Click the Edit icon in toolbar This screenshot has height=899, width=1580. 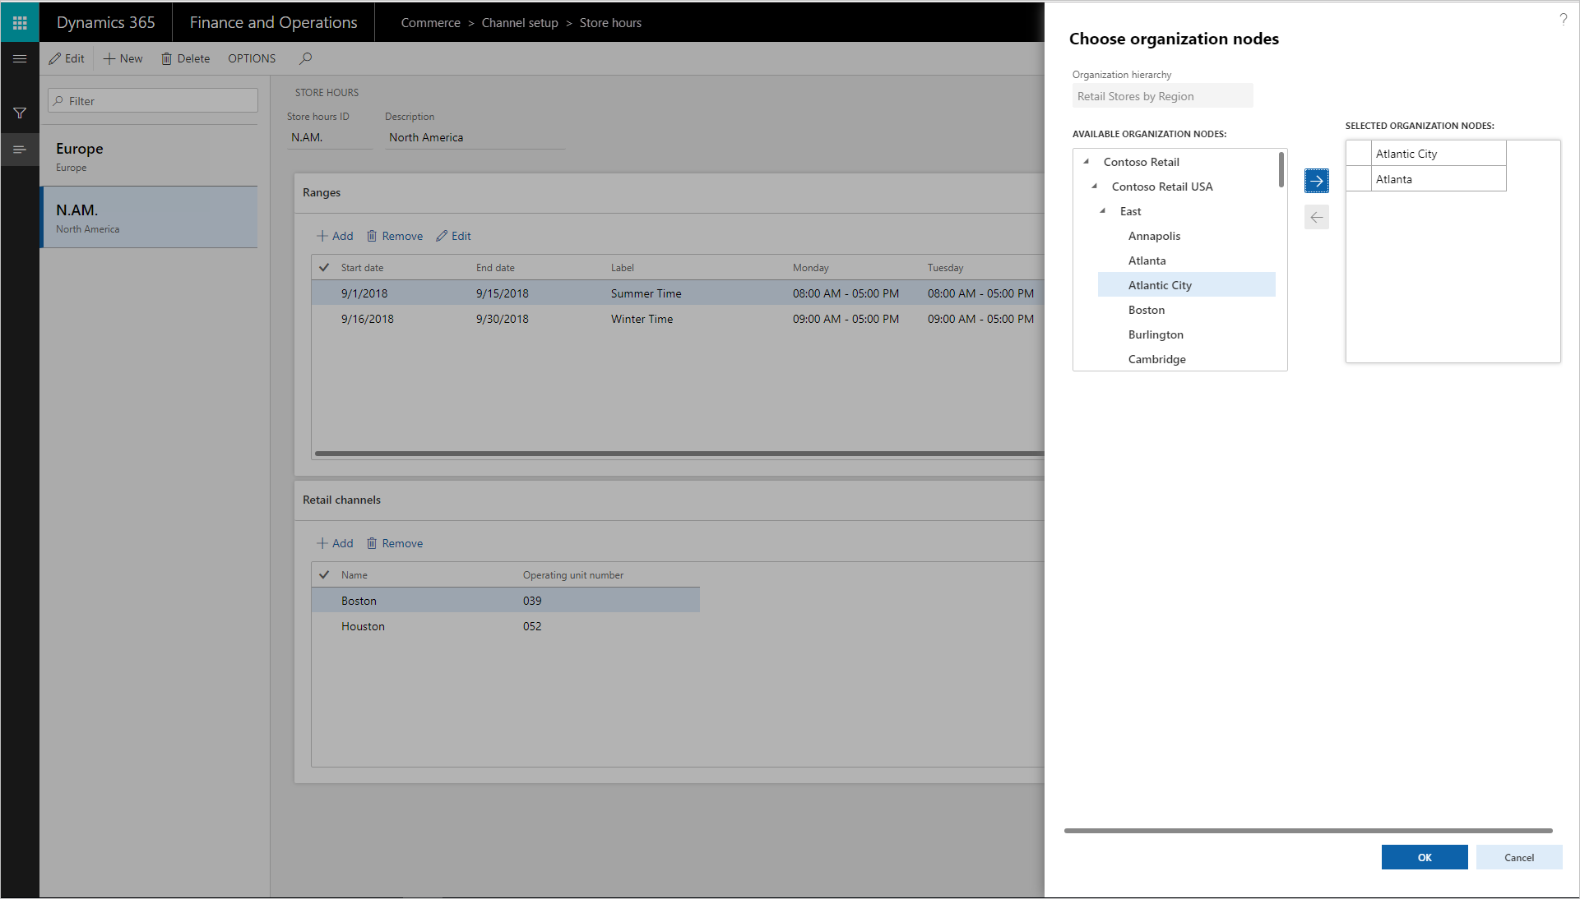coord(67,58)
